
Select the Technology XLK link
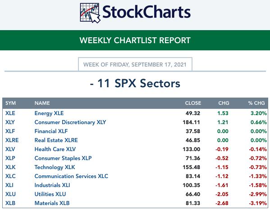(x=55, y=167)
